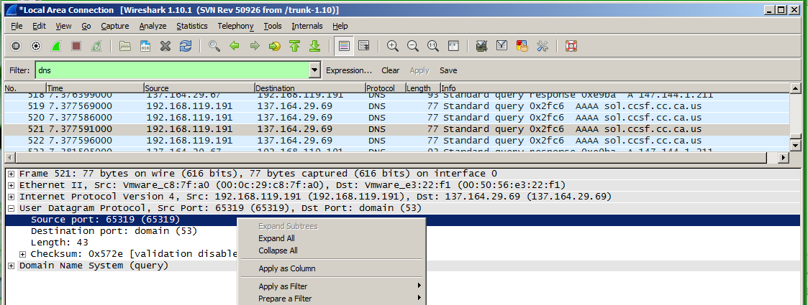
Task: Choose Expand All from context menu
Action: click(x=331, y=238)
